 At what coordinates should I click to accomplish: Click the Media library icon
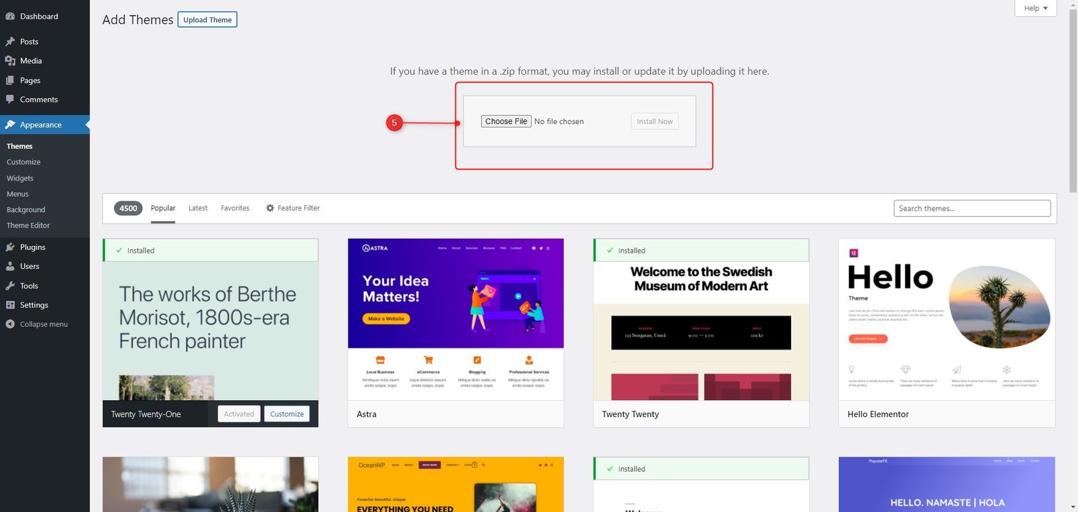10,61
